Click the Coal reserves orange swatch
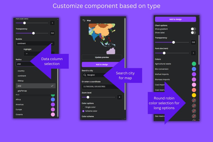 [194, 90]
